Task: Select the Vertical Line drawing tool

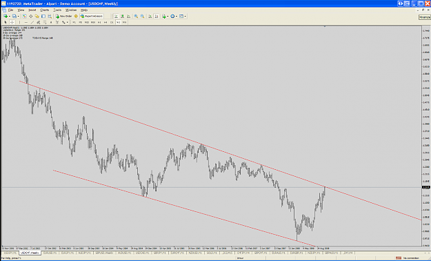Action: (x=19, y=22)
